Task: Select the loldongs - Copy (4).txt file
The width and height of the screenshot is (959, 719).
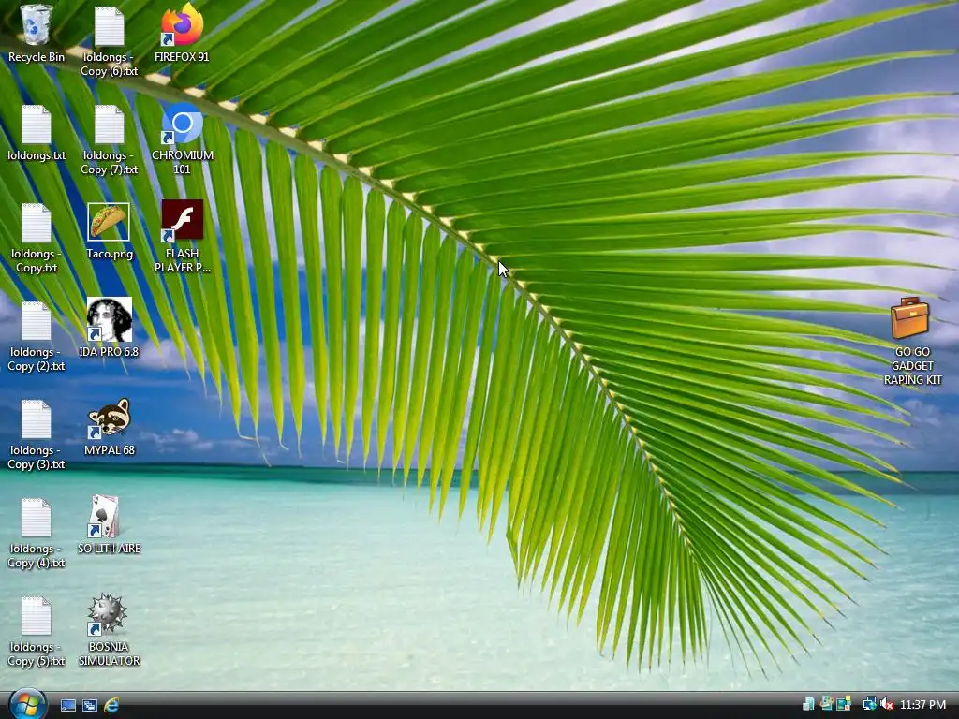Action: (x=37, y=533)
